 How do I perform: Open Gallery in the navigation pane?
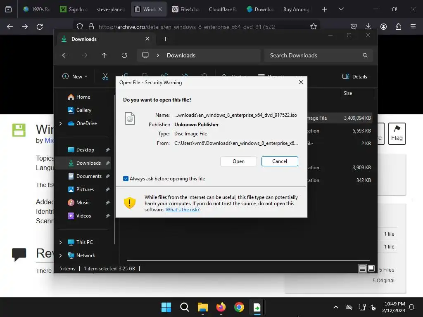83,110
